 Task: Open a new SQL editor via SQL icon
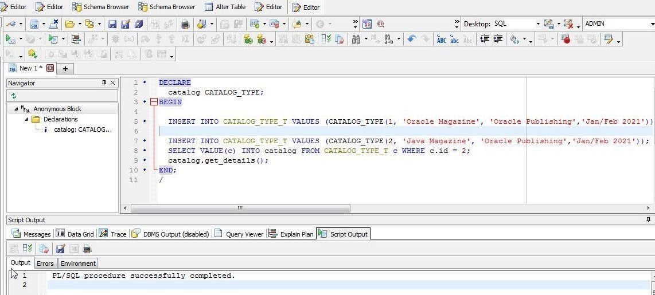34,24
